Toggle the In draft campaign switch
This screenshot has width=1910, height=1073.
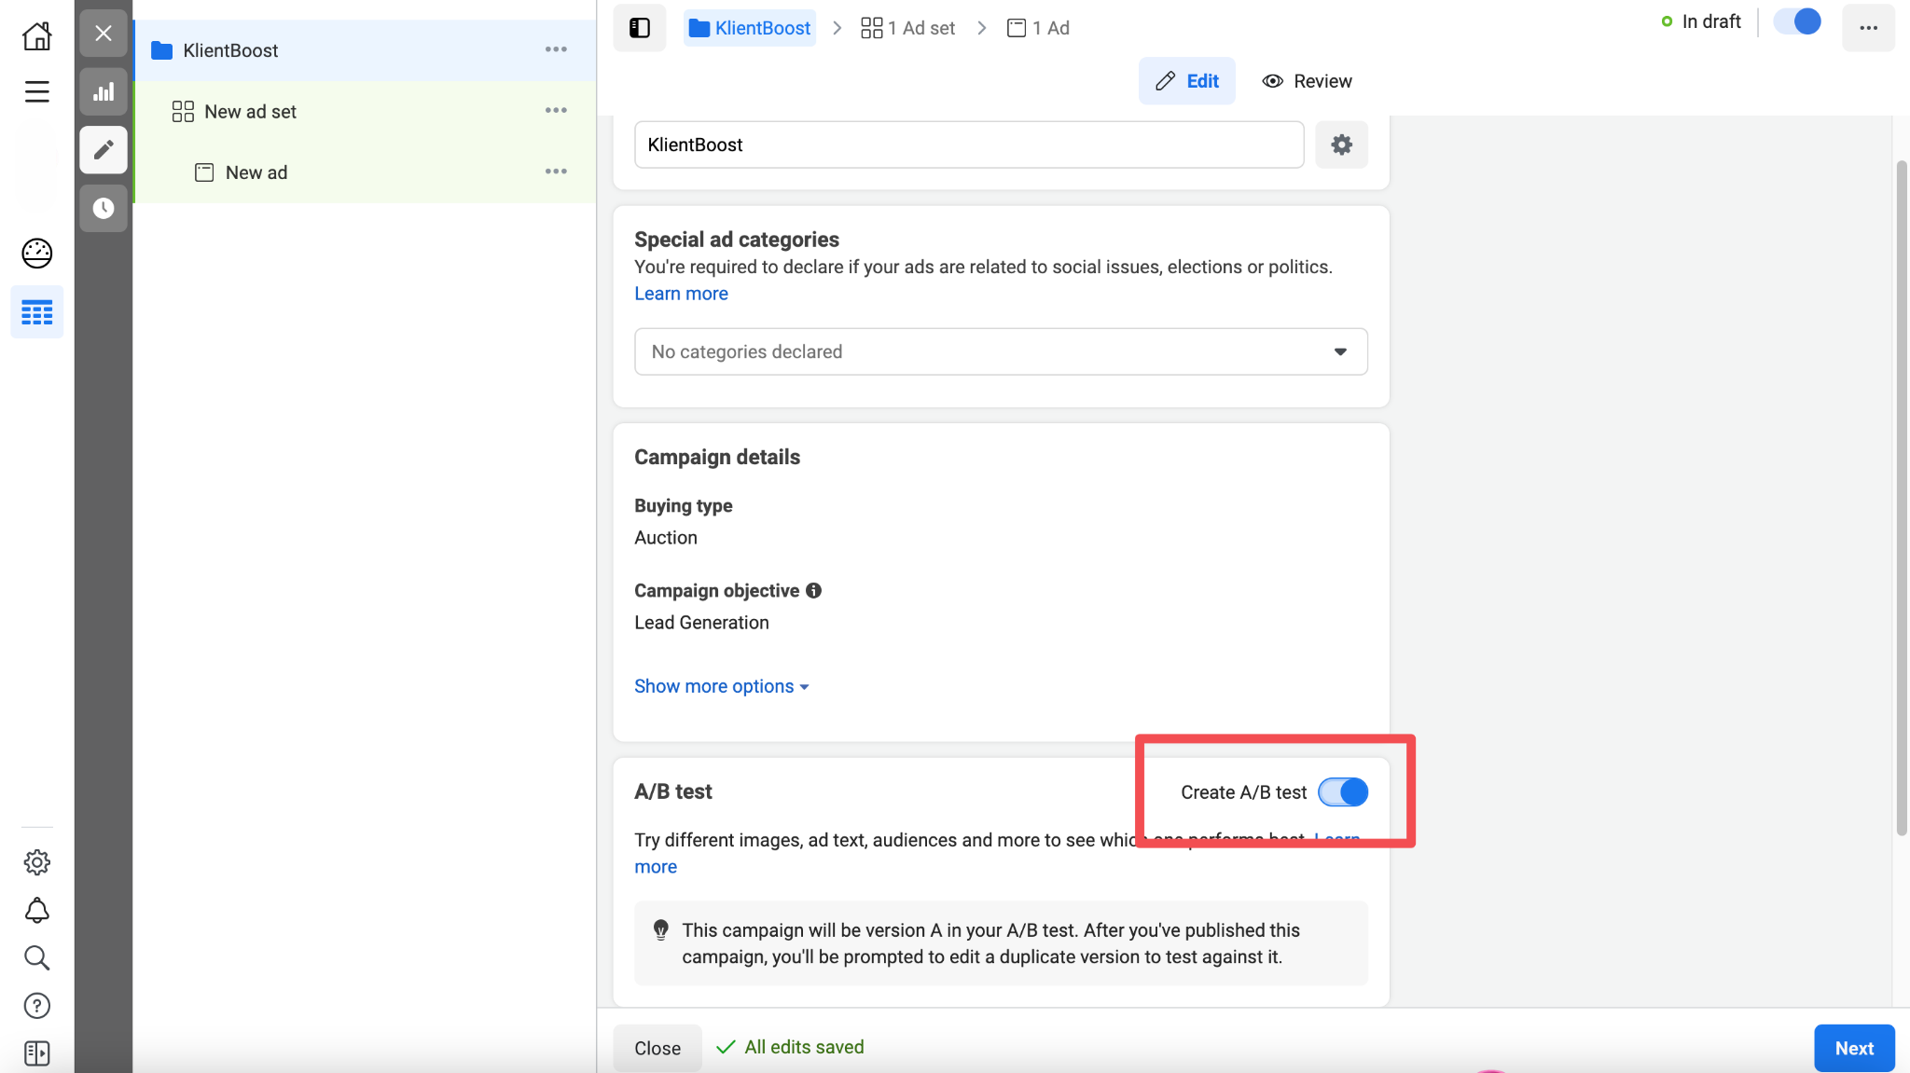click(x=1797, y=22)
